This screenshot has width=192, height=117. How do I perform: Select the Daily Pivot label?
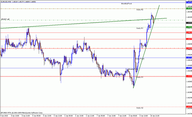(140, 59)
